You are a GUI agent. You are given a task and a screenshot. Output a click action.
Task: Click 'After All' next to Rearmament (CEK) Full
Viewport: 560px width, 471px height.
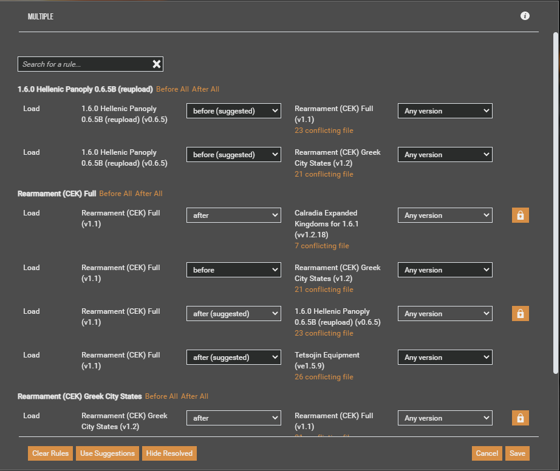pyautogui.click(x=149, y=194)
